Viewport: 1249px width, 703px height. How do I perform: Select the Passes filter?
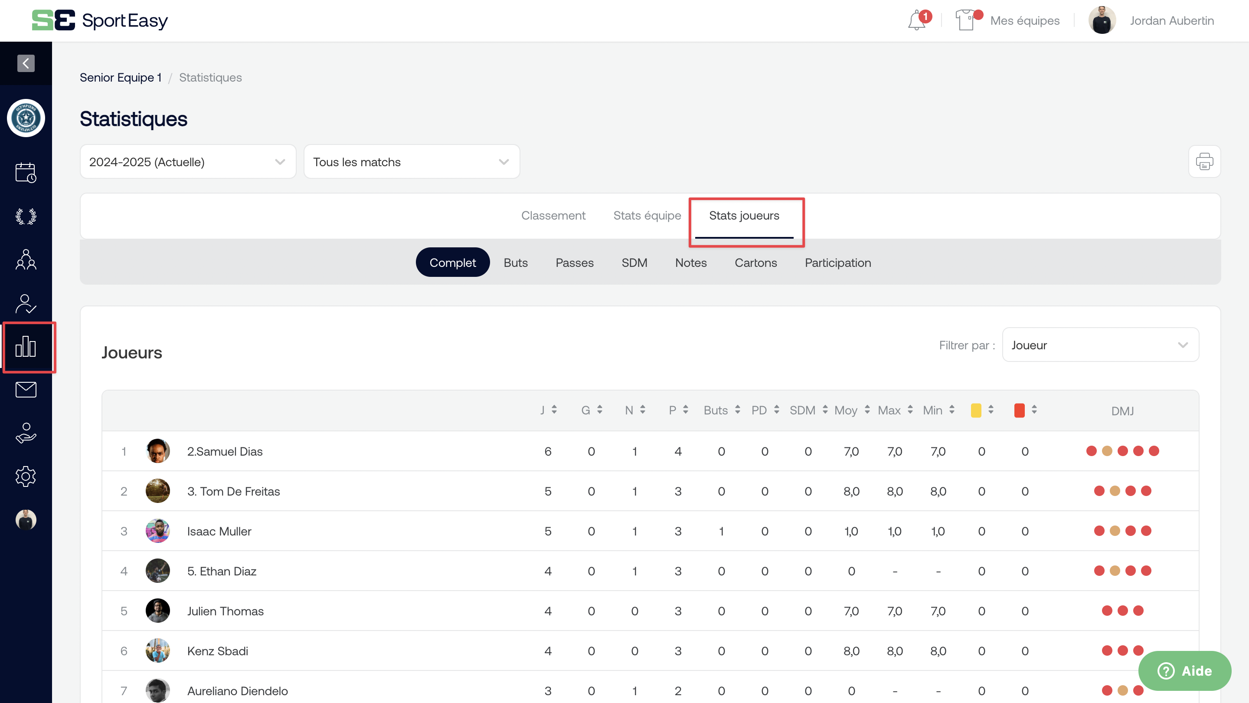tap(575, 263)
